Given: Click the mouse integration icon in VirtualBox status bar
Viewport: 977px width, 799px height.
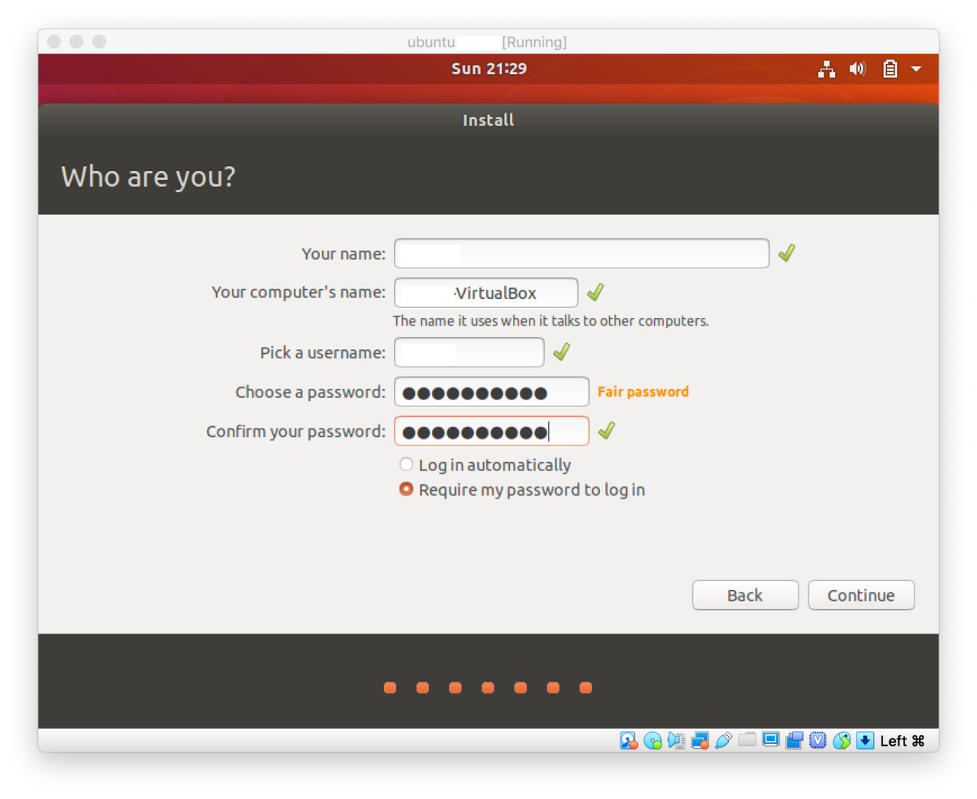Looking at the screenshot, I should pos(841,740).
